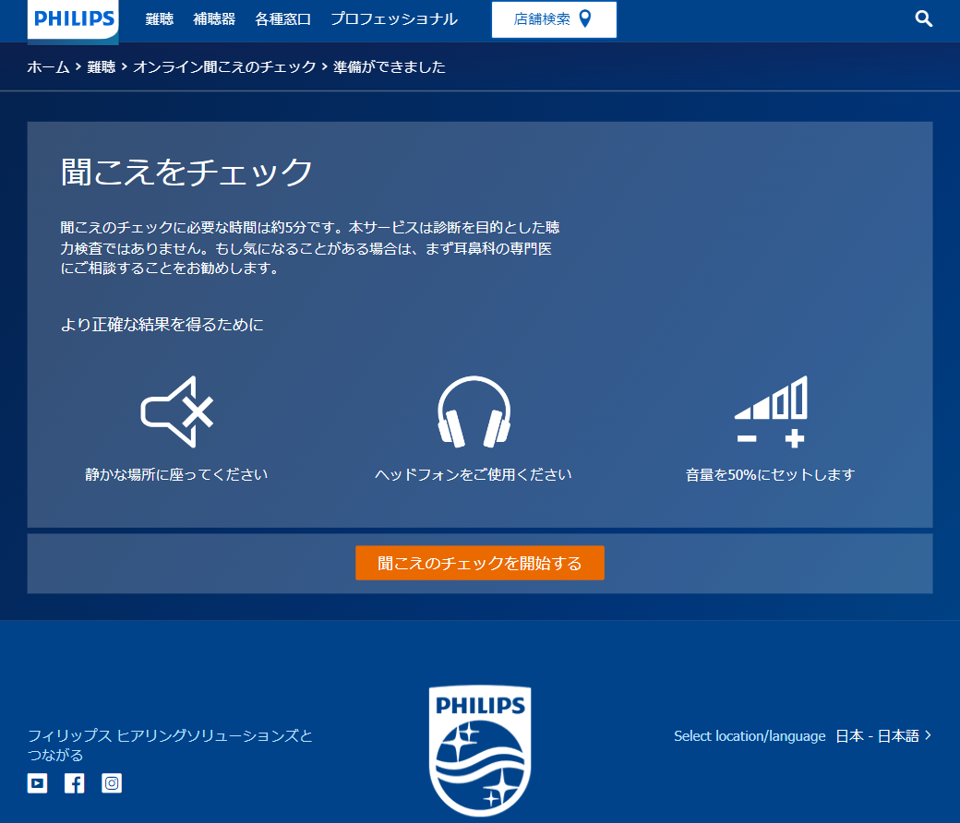This screenshot has height=823, width=960.
Task: Click 音量を50%にセットします caption
Action: 770,474
